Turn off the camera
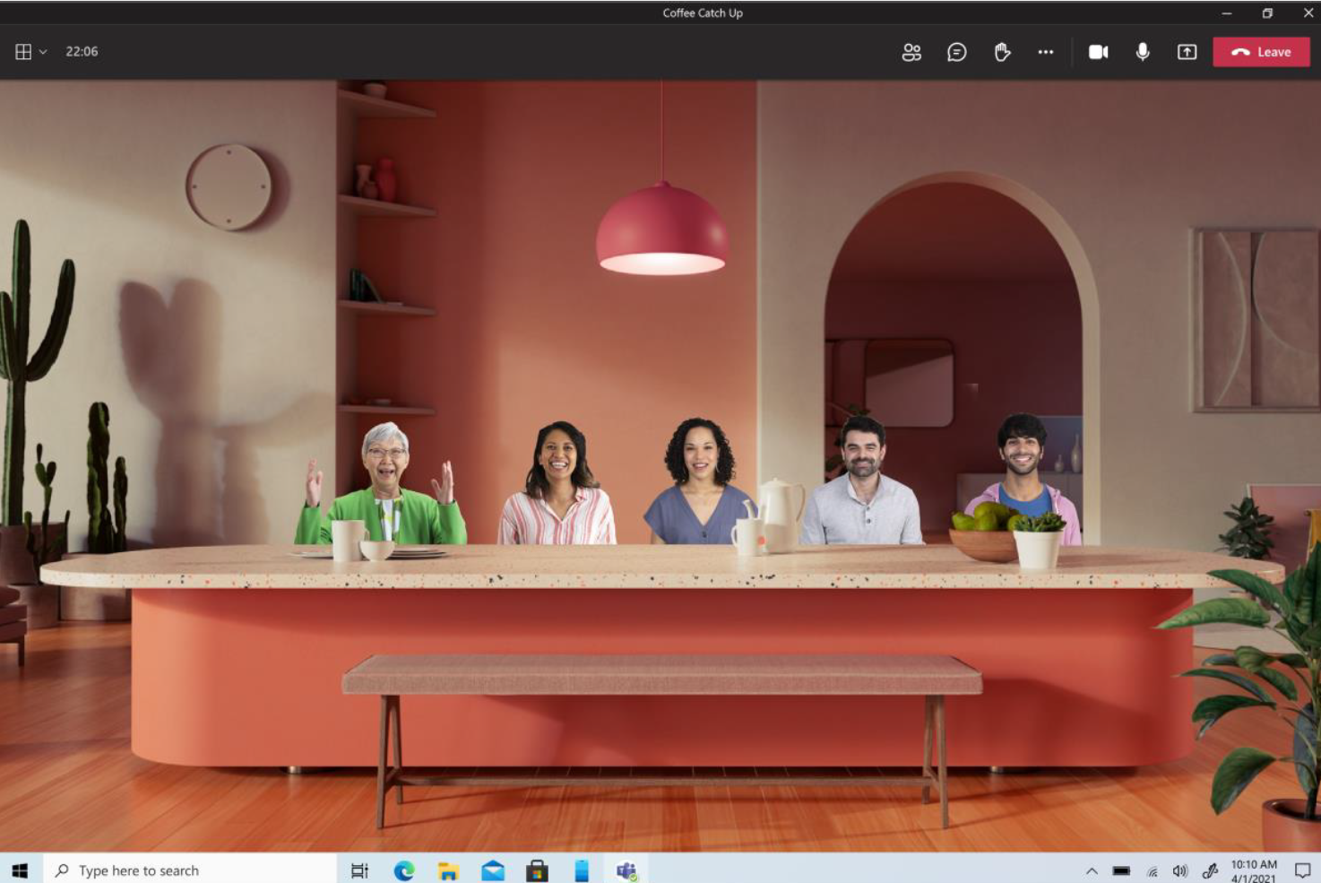Screen dimensions: 1321x883 1098,52
